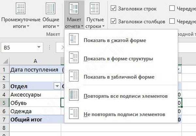Collapse the Макет отчета dropdown button
The image size is (196, 136).
(74, 15)
